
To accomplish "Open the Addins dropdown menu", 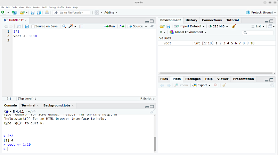I will (111, 12).
